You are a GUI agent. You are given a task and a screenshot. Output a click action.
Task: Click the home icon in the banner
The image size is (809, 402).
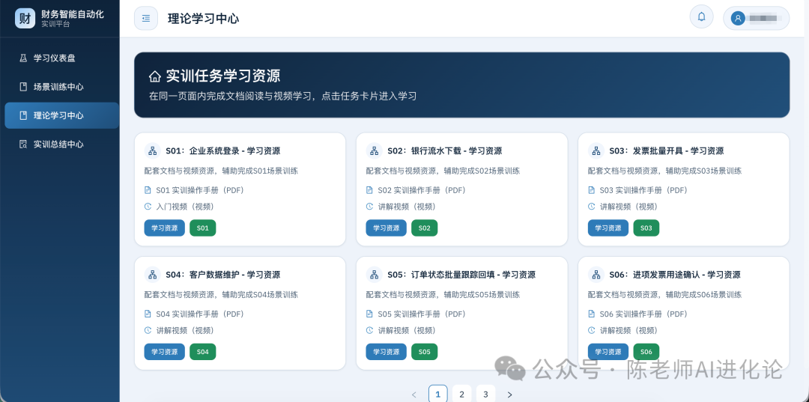tap(155, 76)
